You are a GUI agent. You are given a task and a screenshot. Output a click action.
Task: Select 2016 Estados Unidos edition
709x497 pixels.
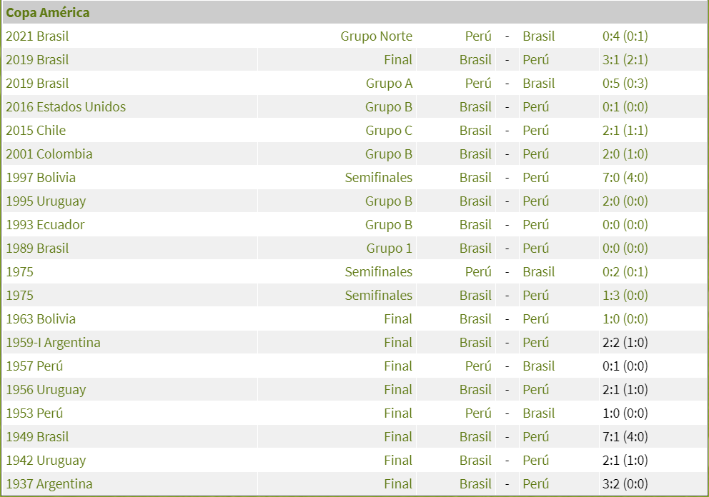point(66,107)
